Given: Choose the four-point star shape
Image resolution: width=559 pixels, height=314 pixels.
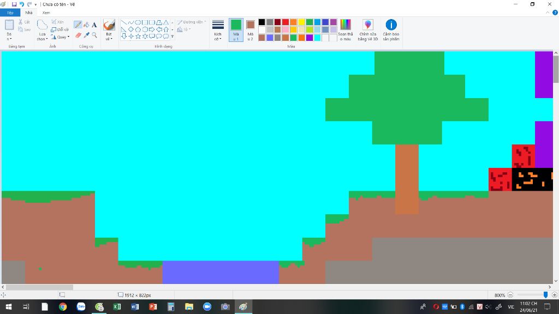Looking at the screenshot, I should point(131,36).
